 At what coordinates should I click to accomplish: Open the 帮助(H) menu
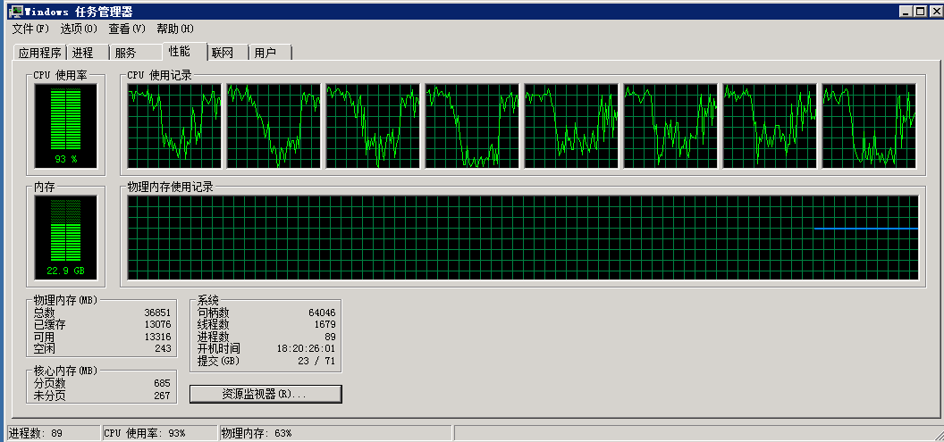click(175, 29)
